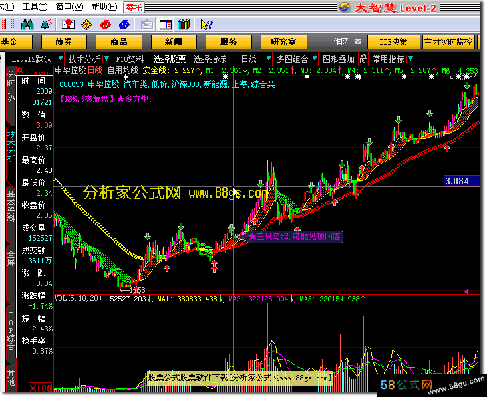
Task: Expand the 常用指标 dropdown arrow
Action: [x=410, y=59]
